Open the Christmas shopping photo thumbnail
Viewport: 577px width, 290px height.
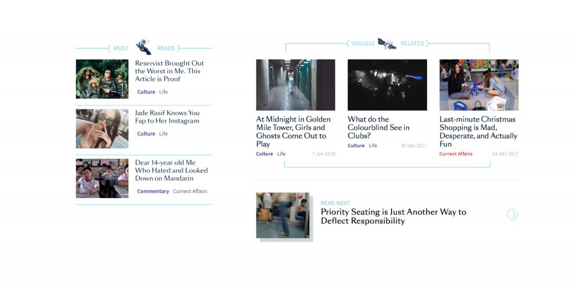(479, 85)
